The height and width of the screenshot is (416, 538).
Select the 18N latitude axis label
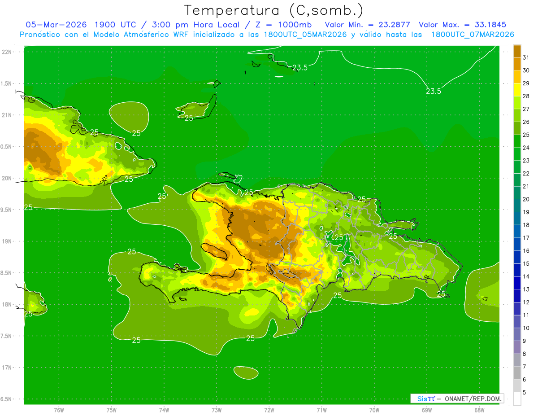tap(7, 304)
